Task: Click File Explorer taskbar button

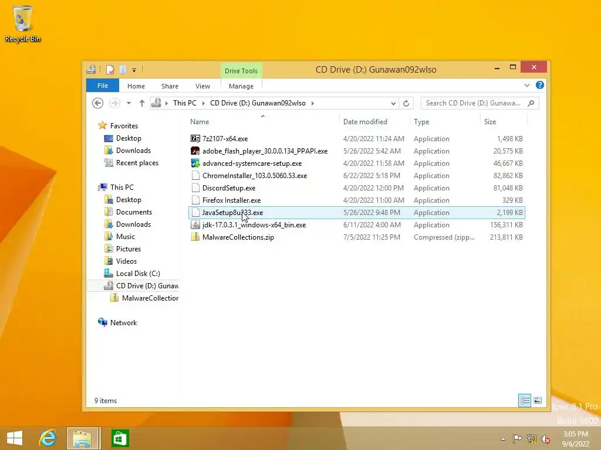Action: point(83,438)
